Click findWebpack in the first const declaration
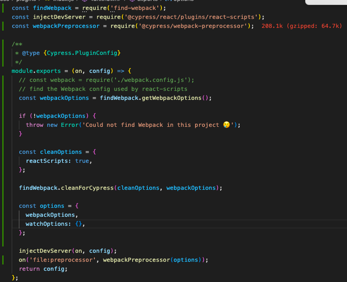 click(52, 8)
